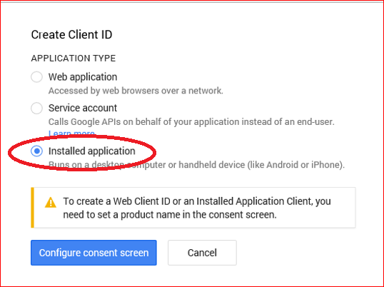Click the 'Calls Google APIs on behalf' description
The height and width of the screenshot is (287, 384).
191,121
